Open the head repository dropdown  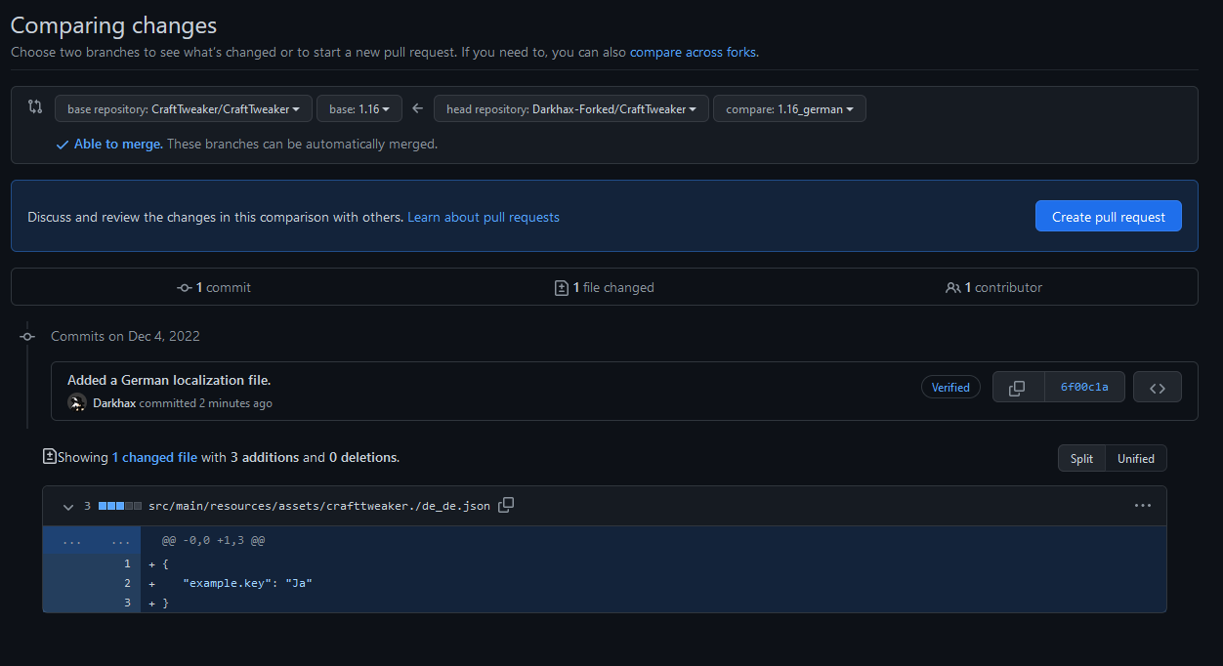(570, 109)
